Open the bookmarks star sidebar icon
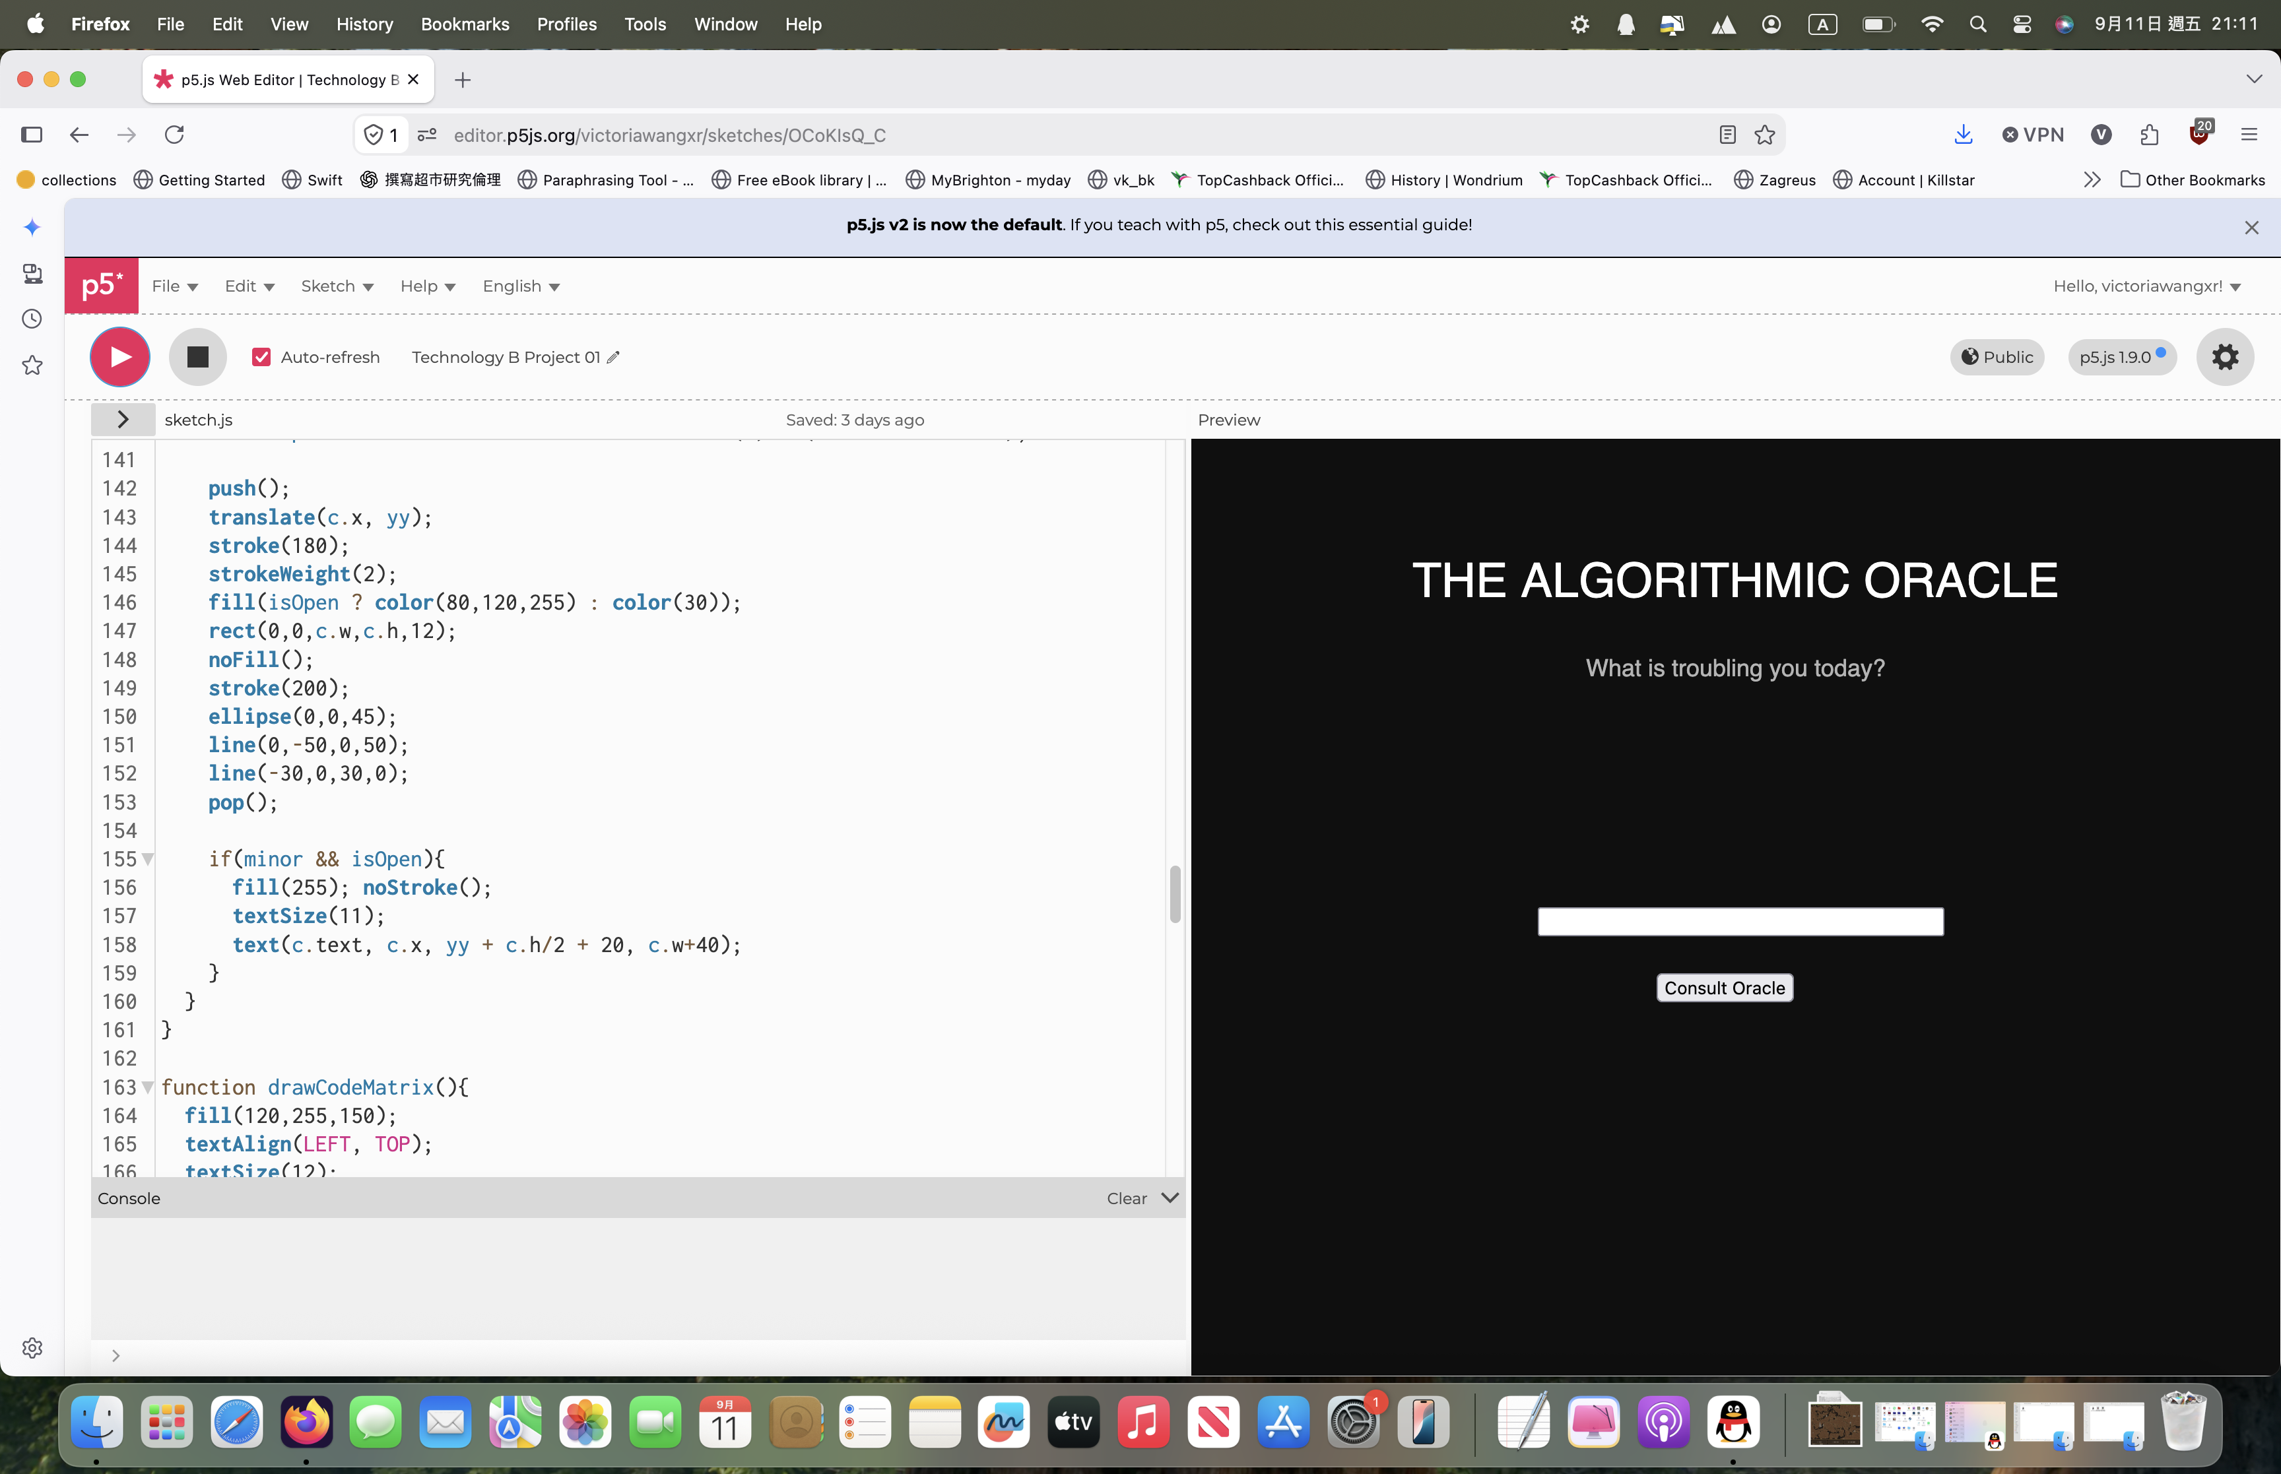This screenshot has width=2281, height=1474. pyautogui.click(x=32, y=365)
